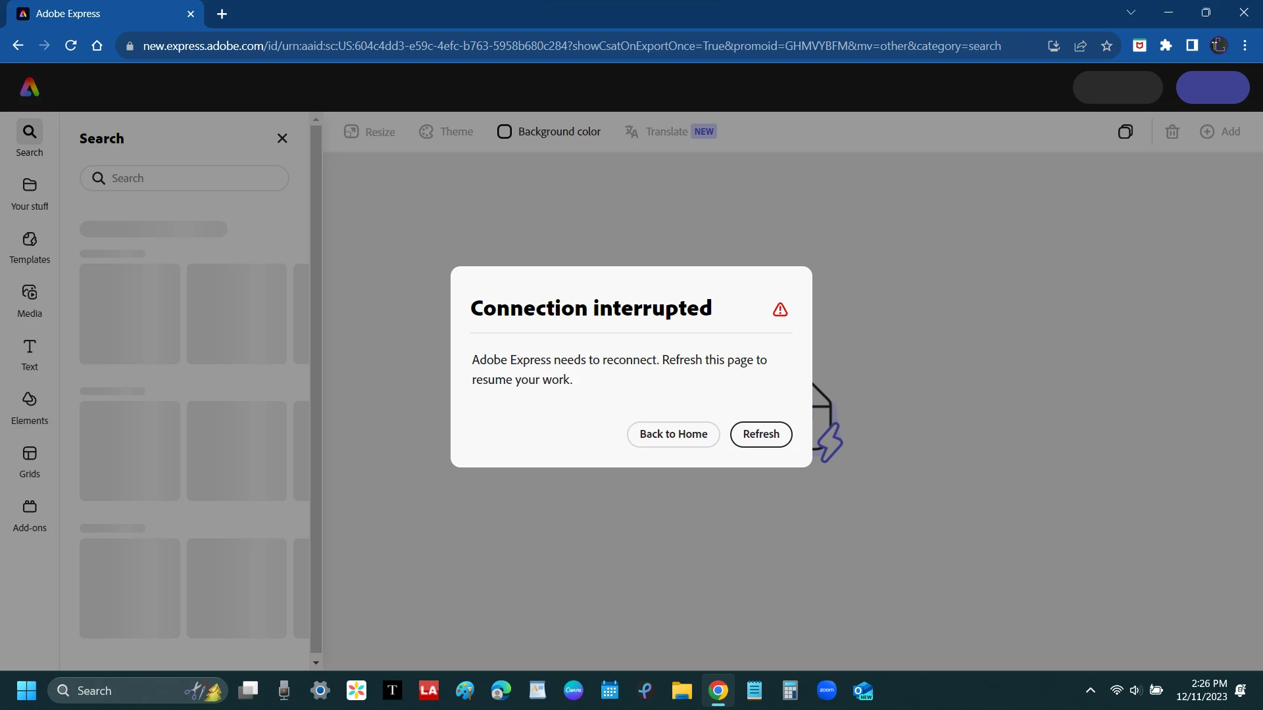1263x710 pixels.
Task: Click the Back to Home button
Action: (x=674, y=434)
